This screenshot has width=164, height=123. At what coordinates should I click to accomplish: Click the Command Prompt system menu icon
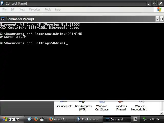(3, 19)
